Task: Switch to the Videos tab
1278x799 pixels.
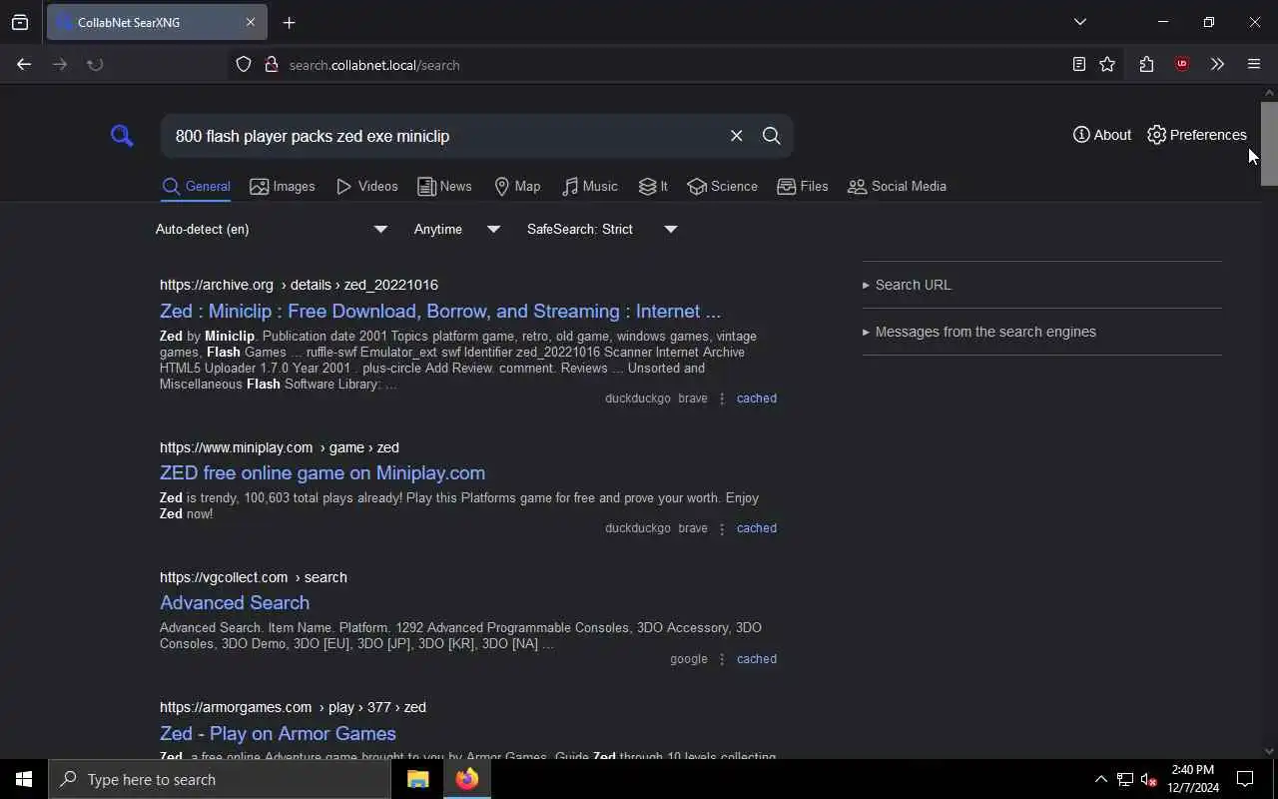Action: (367, 186)
